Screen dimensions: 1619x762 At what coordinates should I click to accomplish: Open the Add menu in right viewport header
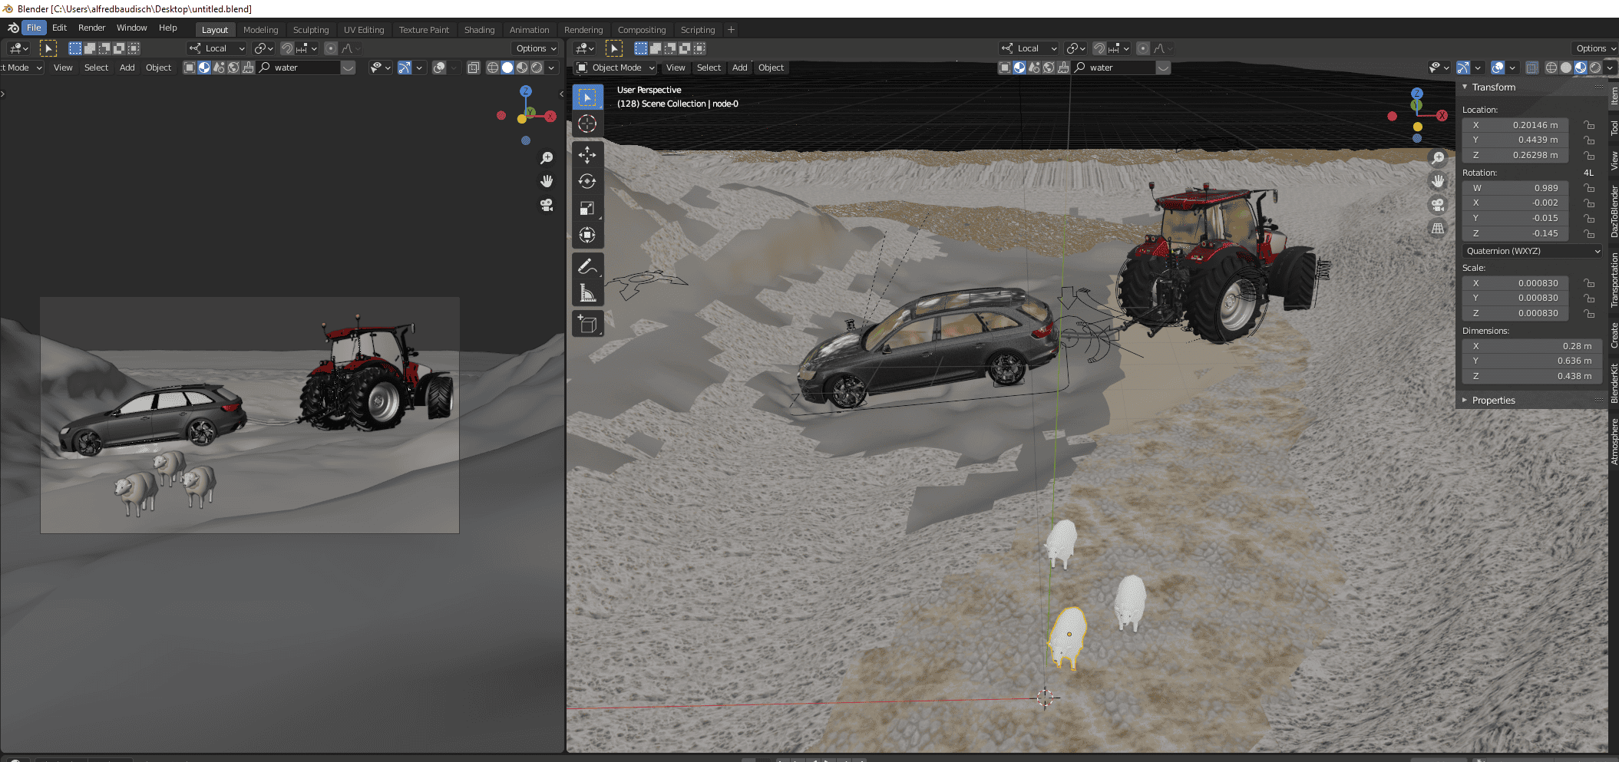pos(739,68)
